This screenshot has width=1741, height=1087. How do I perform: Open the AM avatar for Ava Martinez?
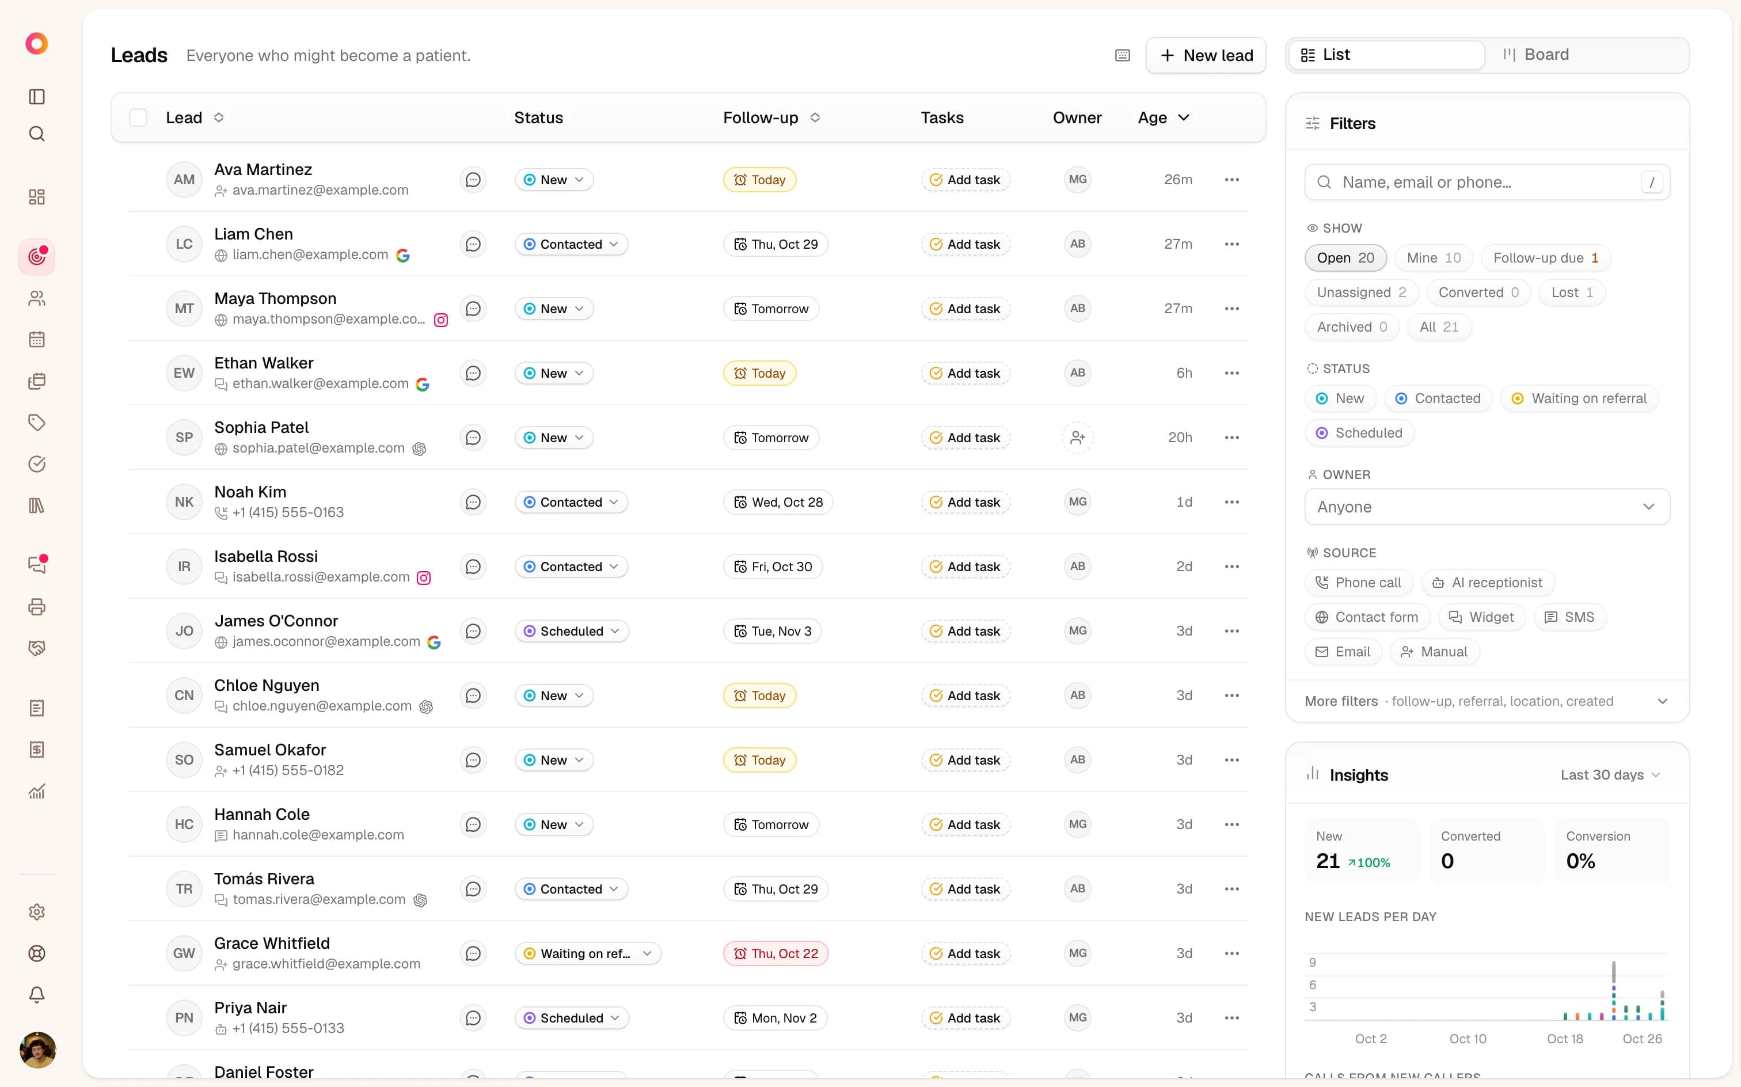point(184,180)
